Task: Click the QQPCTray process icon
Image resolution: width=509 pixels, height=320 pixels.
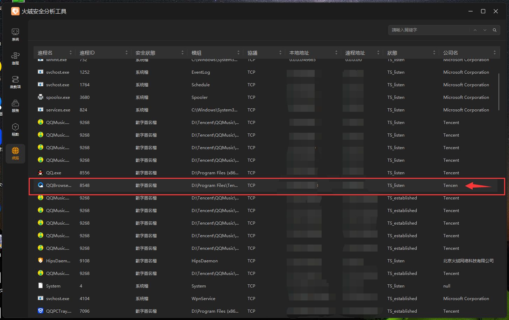Action: tap(41, 311)
